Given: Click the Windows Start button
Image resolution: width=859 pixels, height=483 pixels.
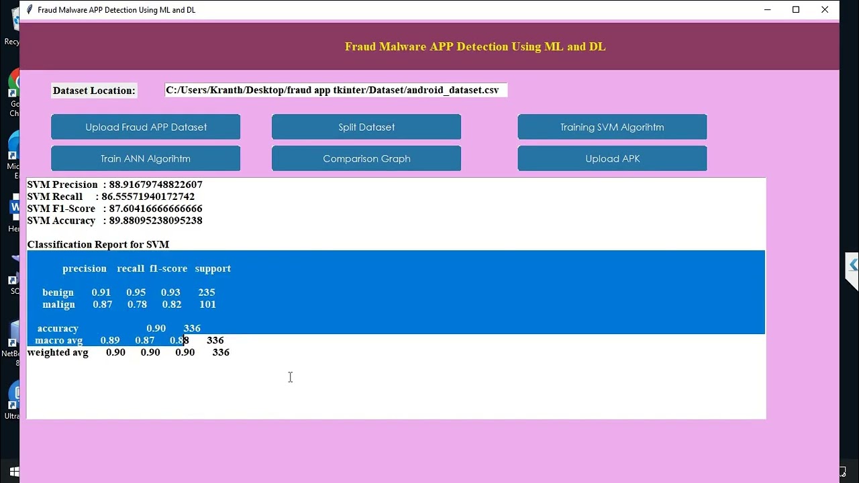Looking at the screenshot, I should [x=13, y=472].
